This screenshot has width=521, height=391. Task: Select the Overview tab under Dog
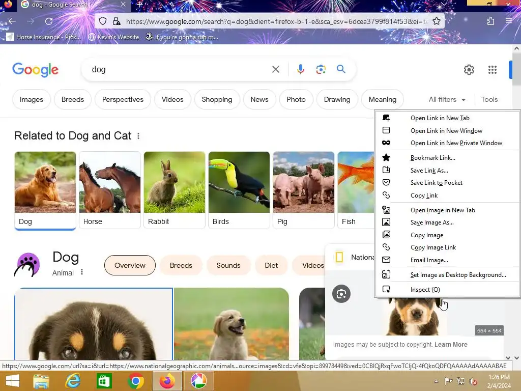[130, 265]
